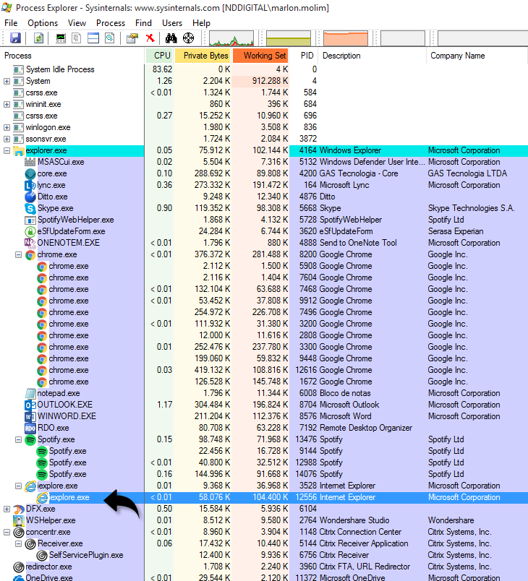Open the Find menu
The image size is (528, 581).
point(143,23)
